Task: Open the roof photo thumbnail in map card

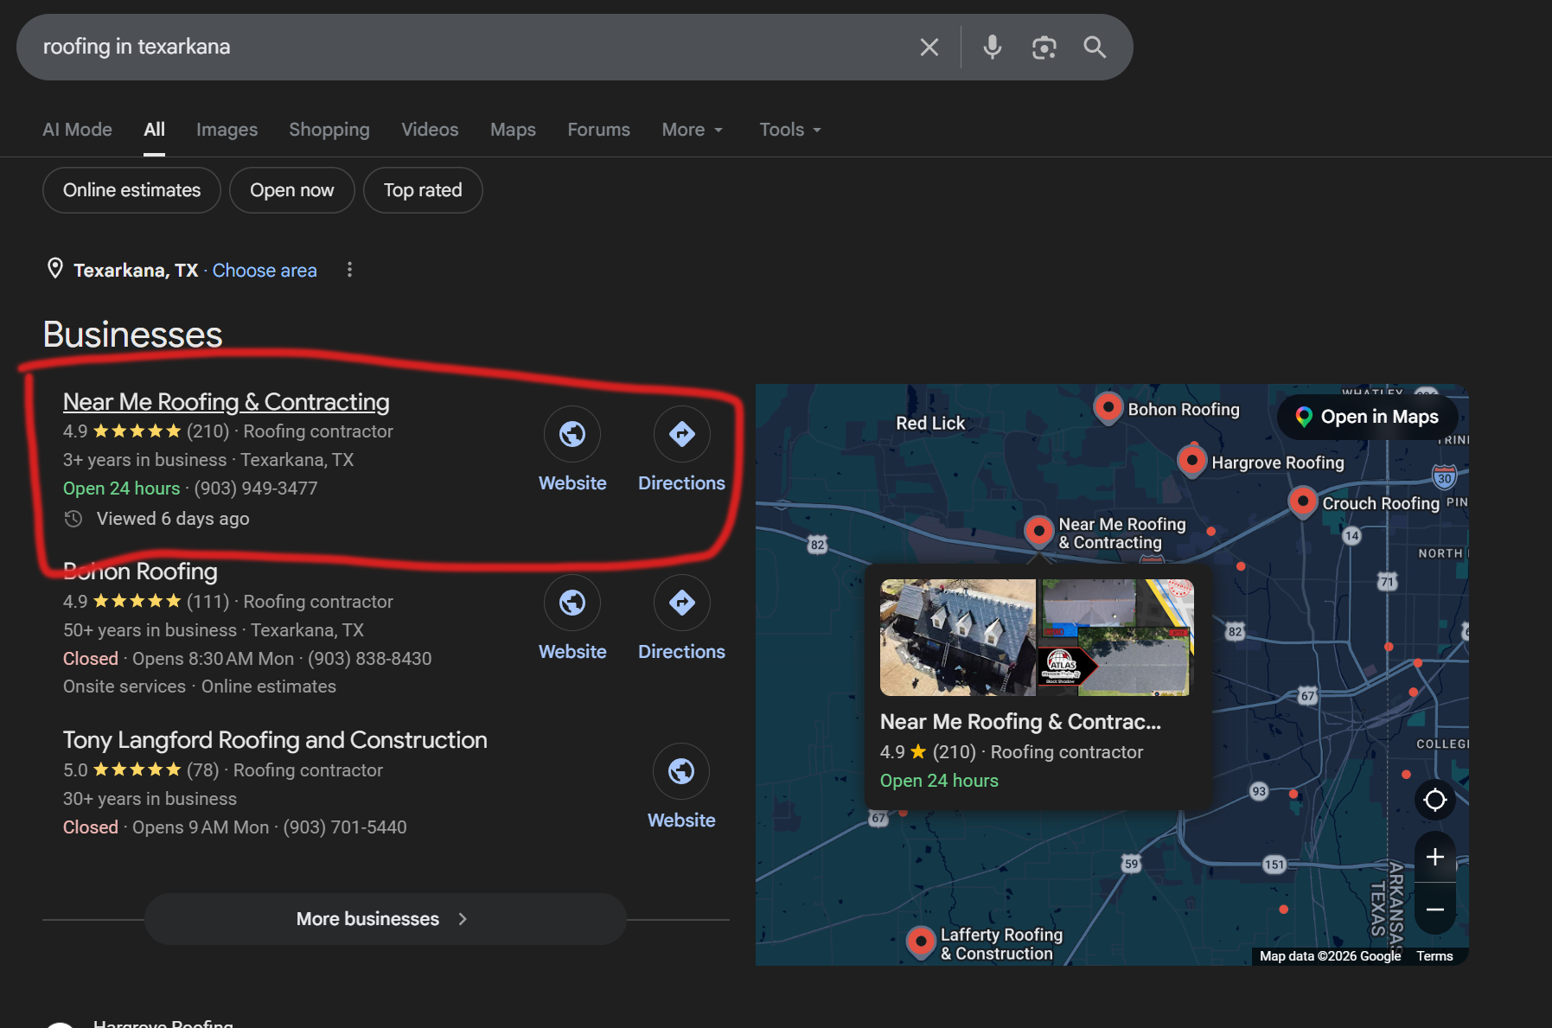Action: coord(958,637)
